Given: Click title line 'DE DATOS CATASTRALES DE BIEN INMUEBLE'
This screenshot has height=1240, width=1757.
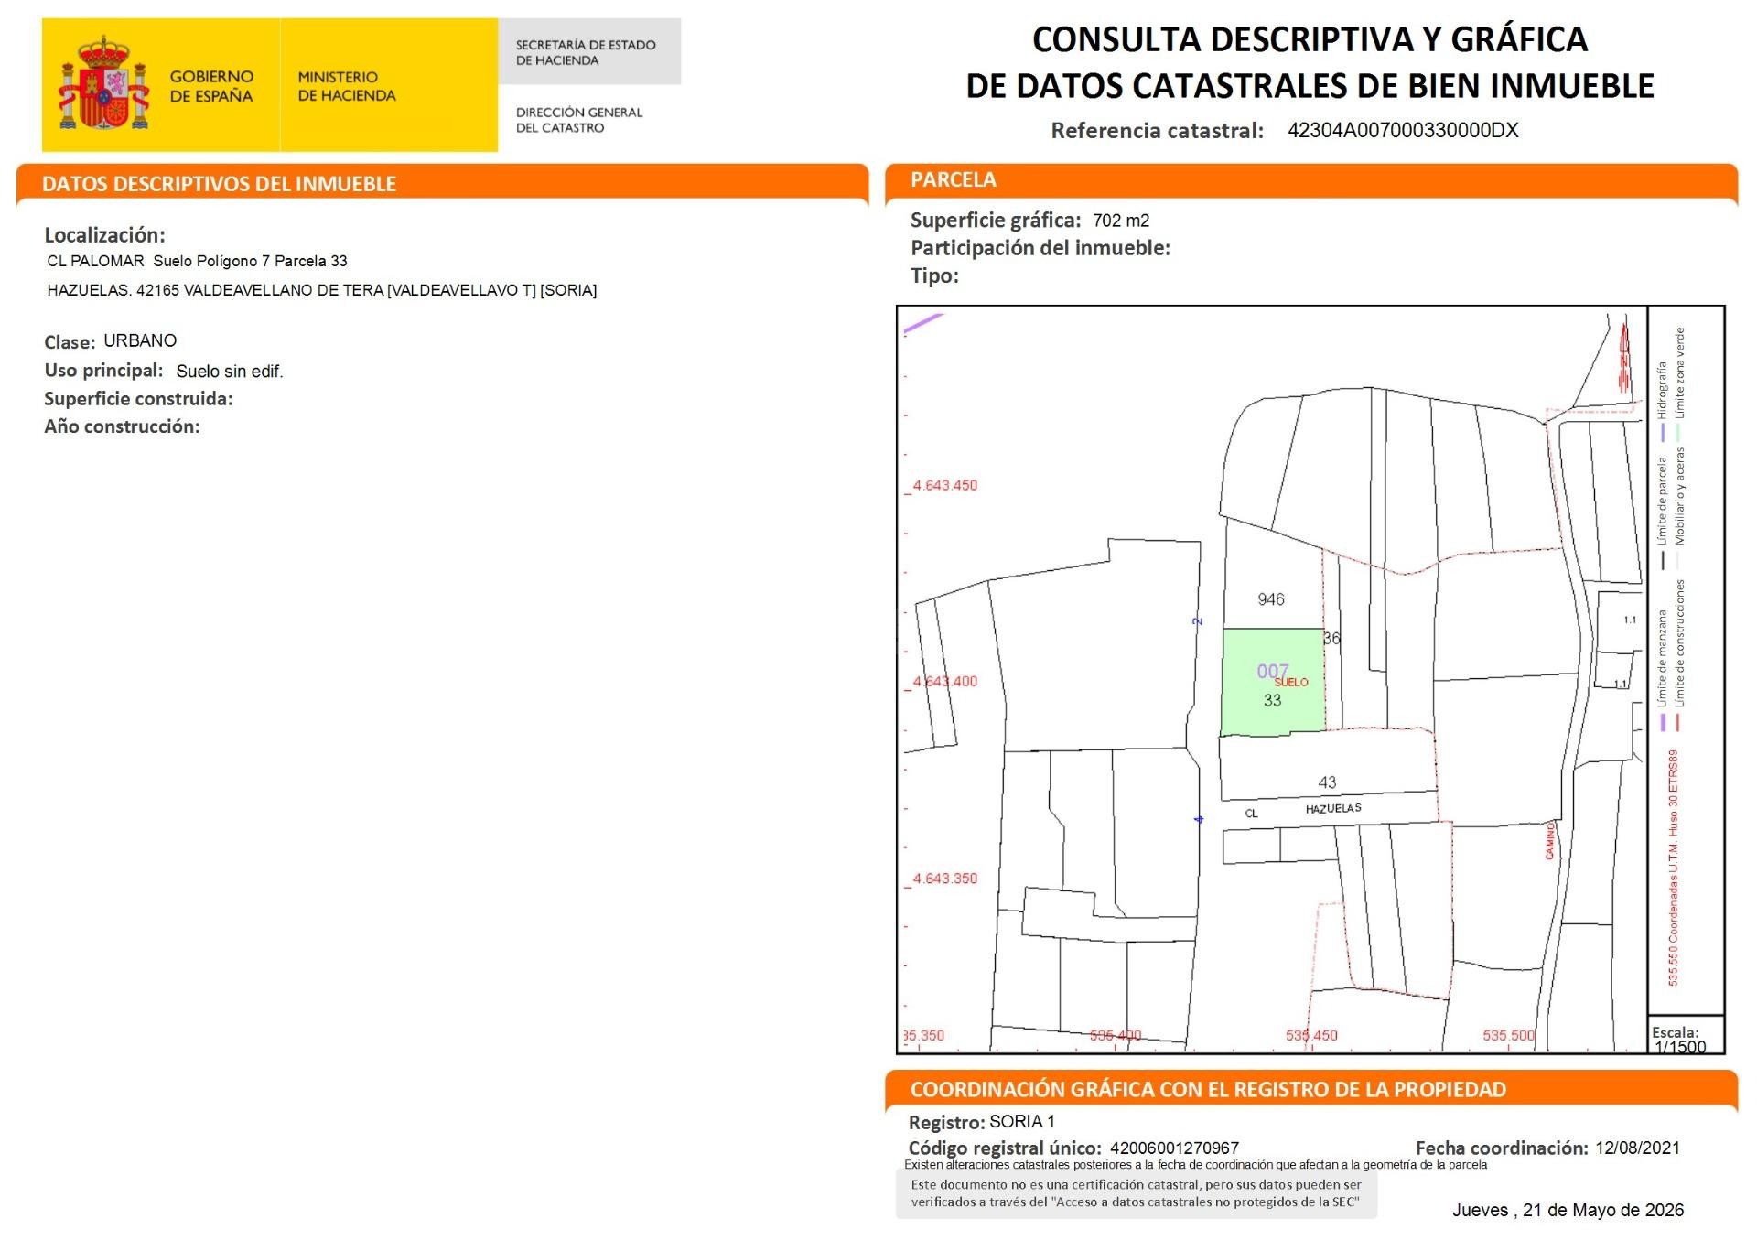Looking at the screenshot, I should click(x=1310, y=86).
